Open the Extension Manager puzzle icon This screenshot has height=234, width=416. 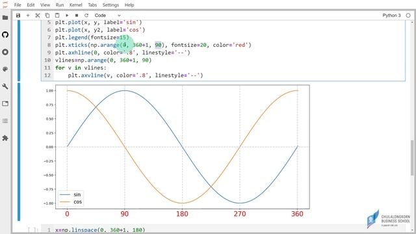point(5,138)
